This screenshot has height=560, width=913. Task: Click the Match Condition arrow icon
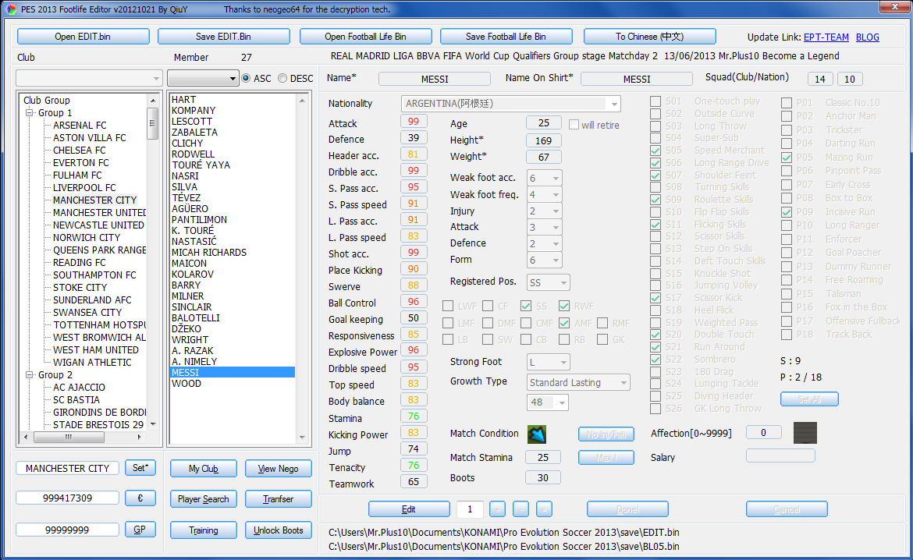537,434
